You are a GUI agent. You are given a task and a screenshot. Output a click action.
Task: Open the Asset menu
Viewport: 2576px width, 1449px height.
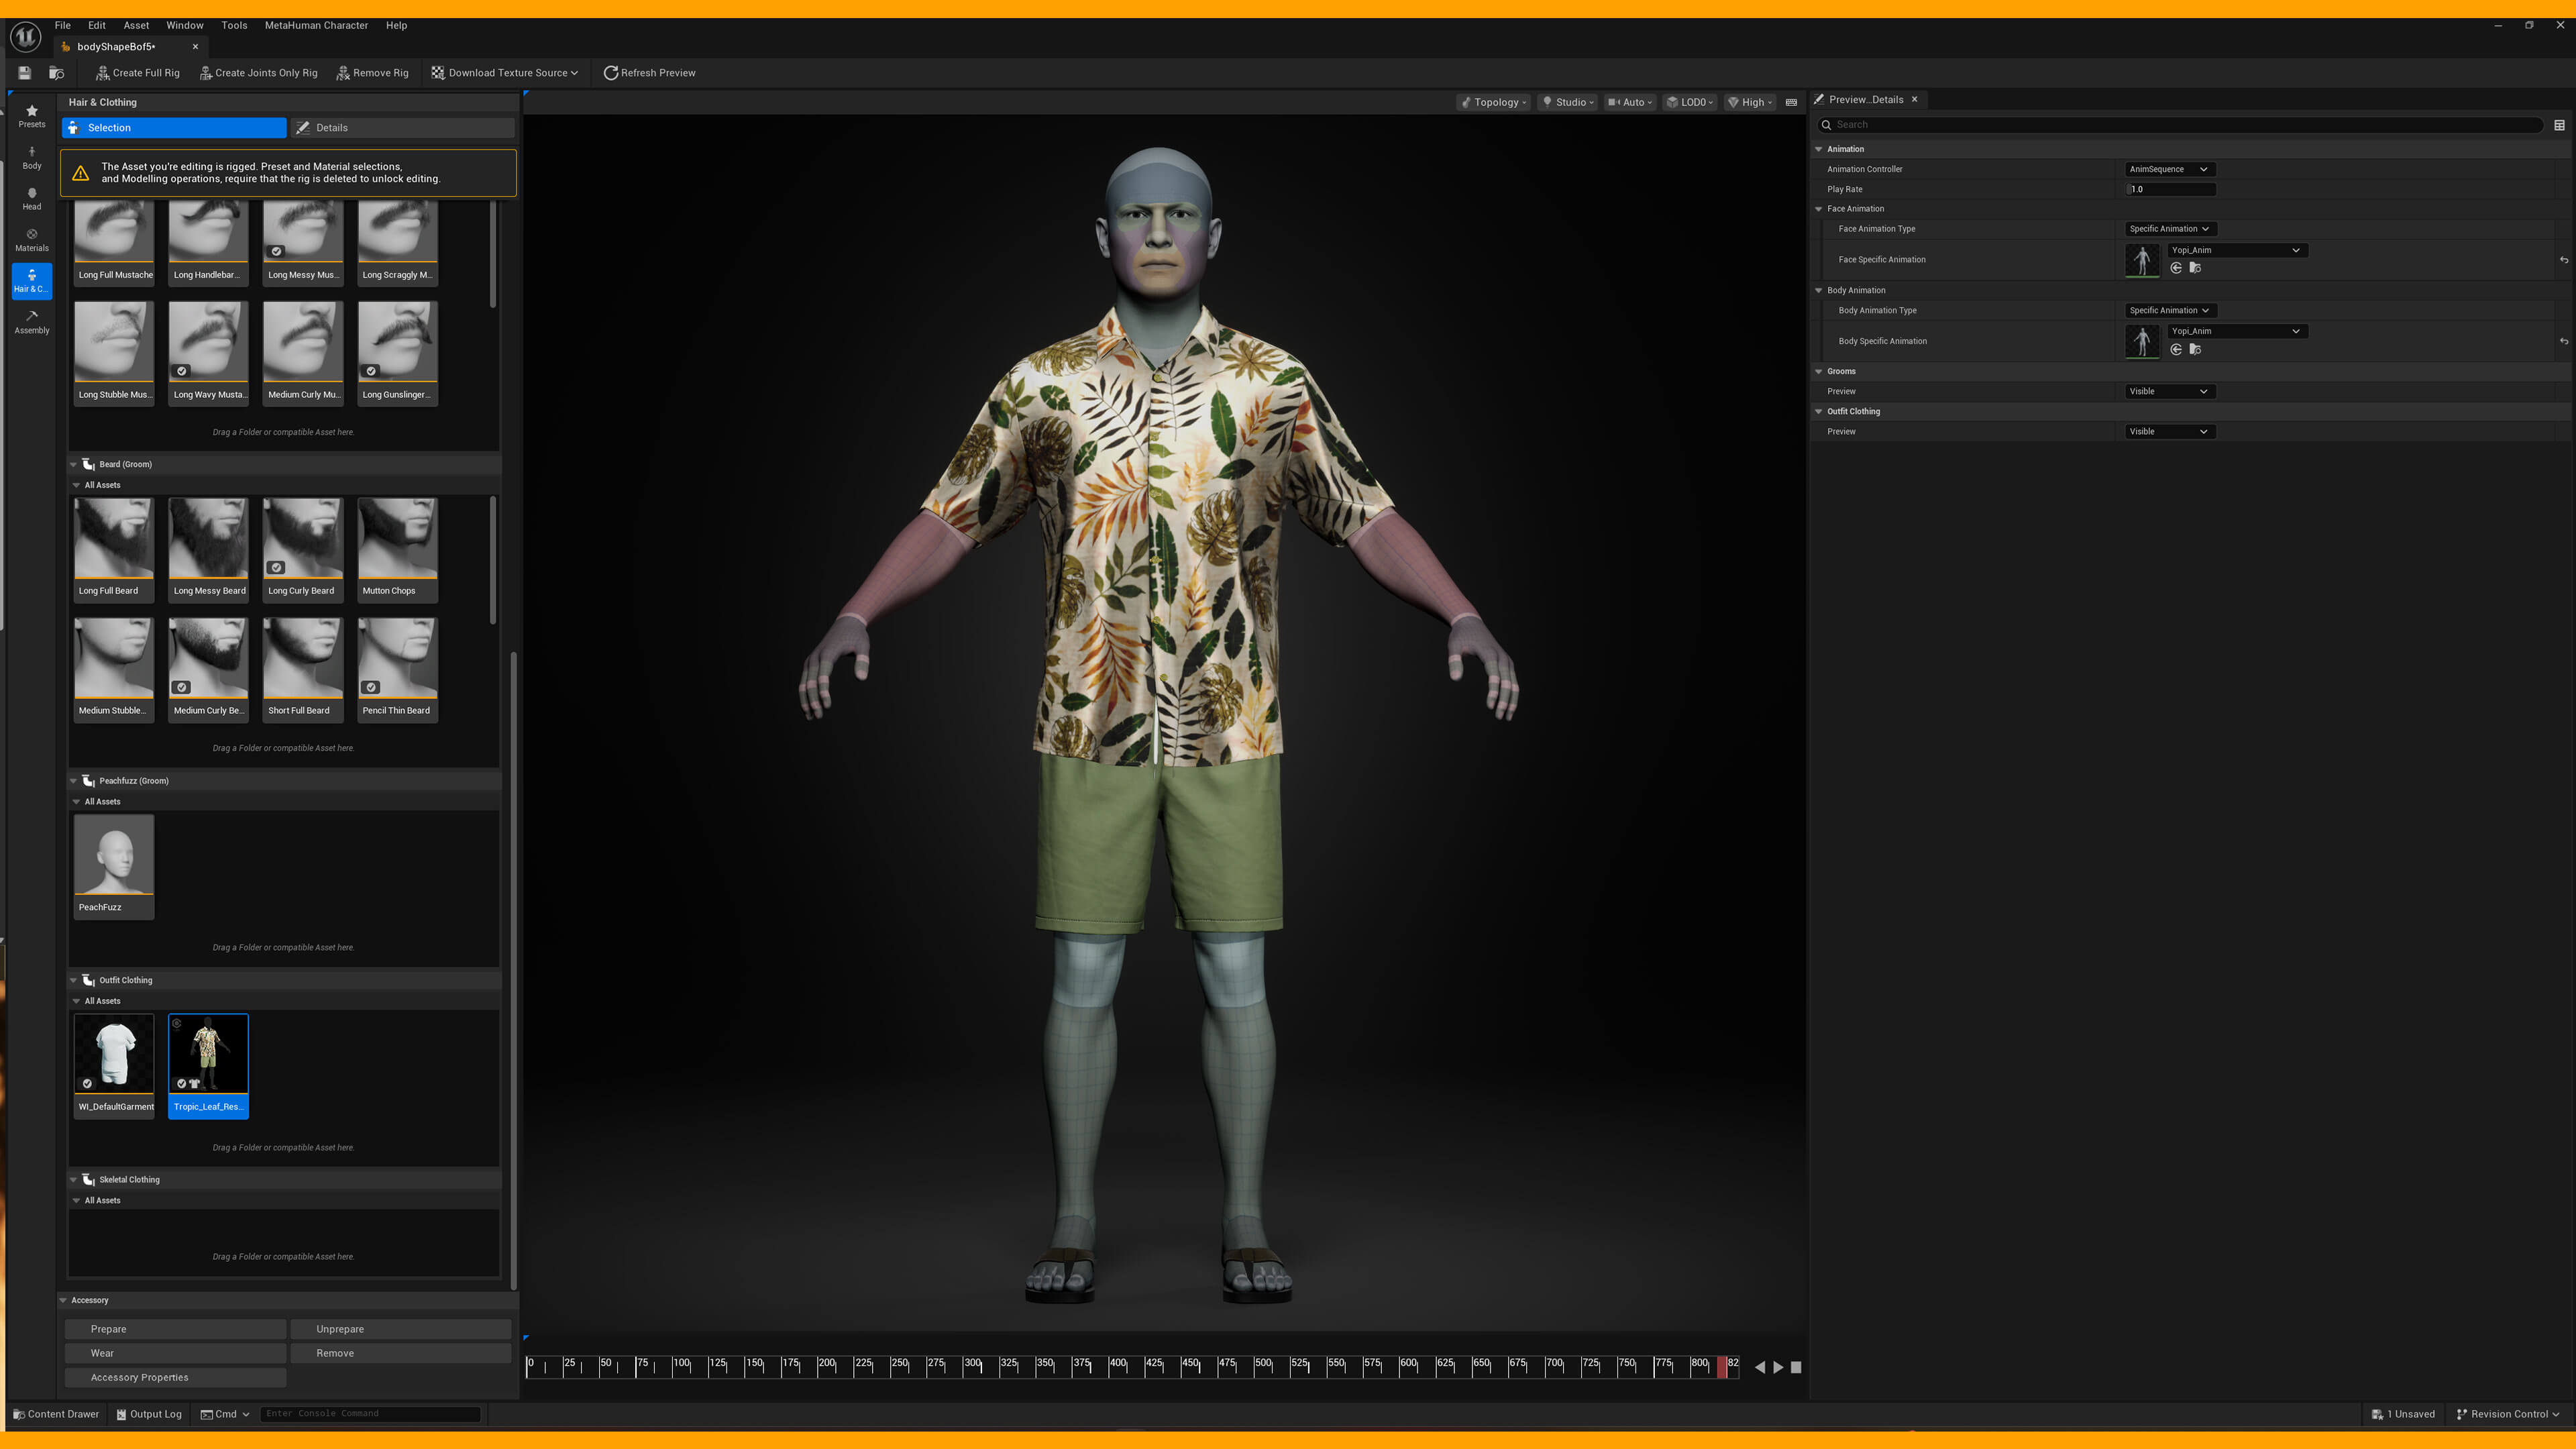(x=136, y=25)
